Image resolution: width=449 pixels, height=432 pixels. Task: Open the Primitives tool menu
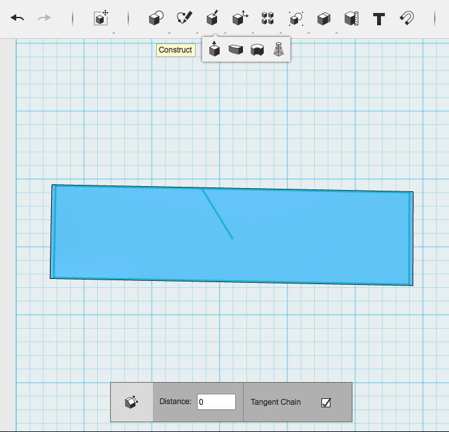pos(156,18)
